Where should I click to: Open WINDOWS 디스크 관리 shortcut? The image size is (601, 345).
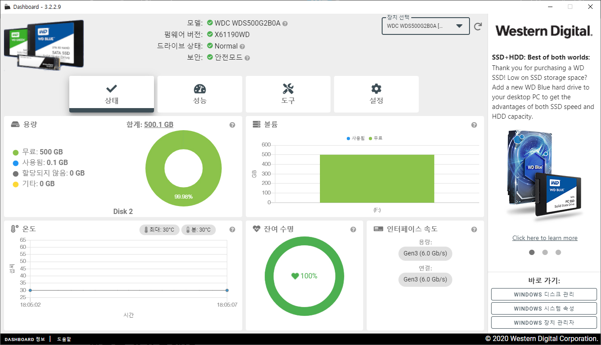pos(544,294)
